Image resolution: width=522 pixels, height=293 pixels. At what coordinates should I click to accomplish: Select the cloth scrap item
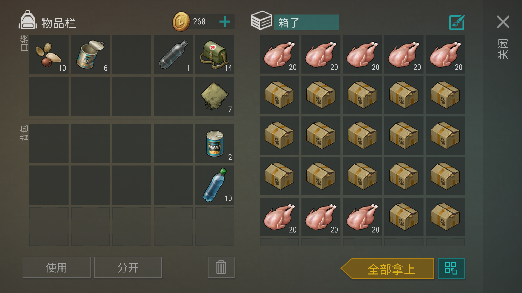point(215,96)
